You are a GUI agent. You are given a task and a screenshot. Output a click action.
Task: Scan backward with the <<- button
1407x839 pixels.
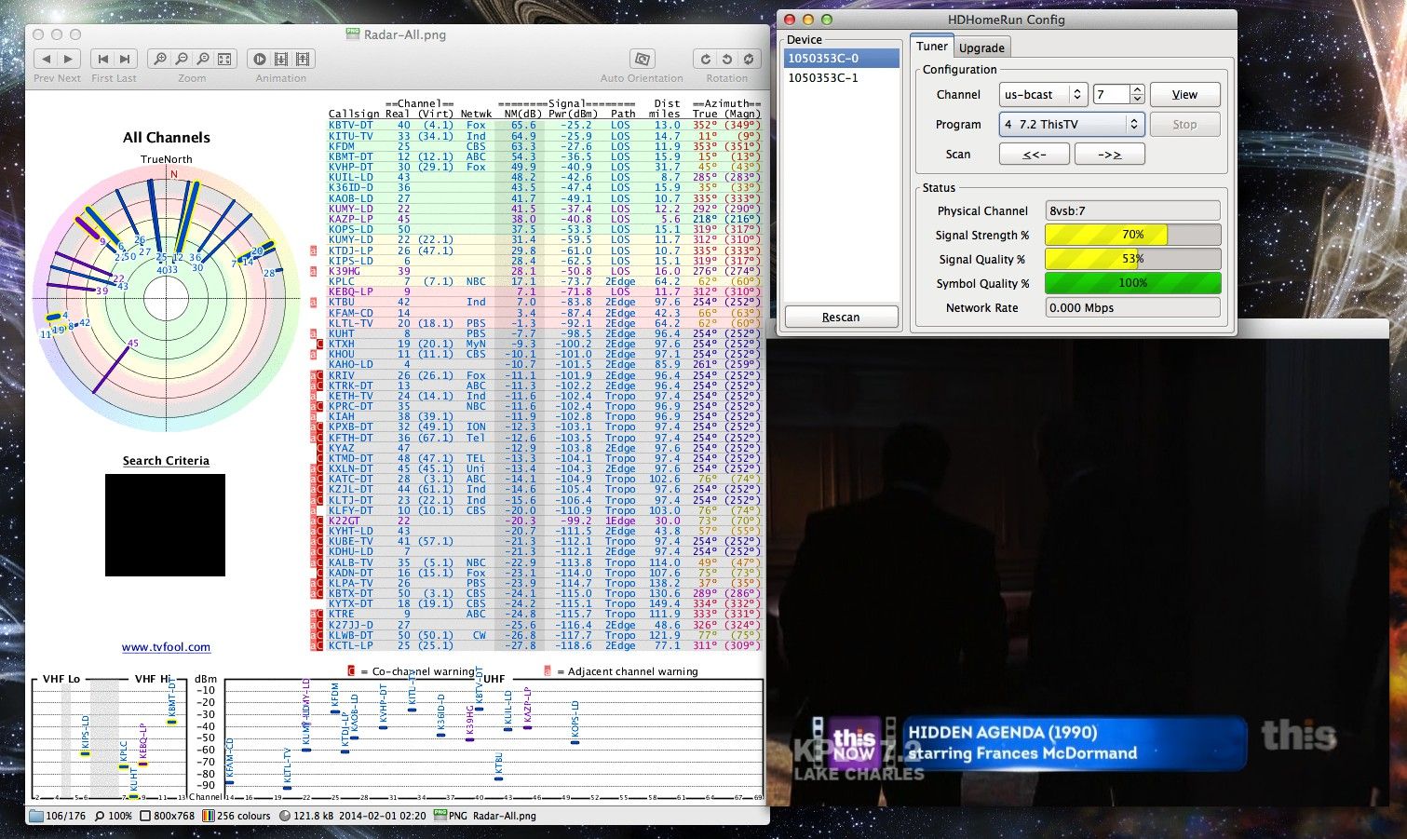tap(1034, 154)
